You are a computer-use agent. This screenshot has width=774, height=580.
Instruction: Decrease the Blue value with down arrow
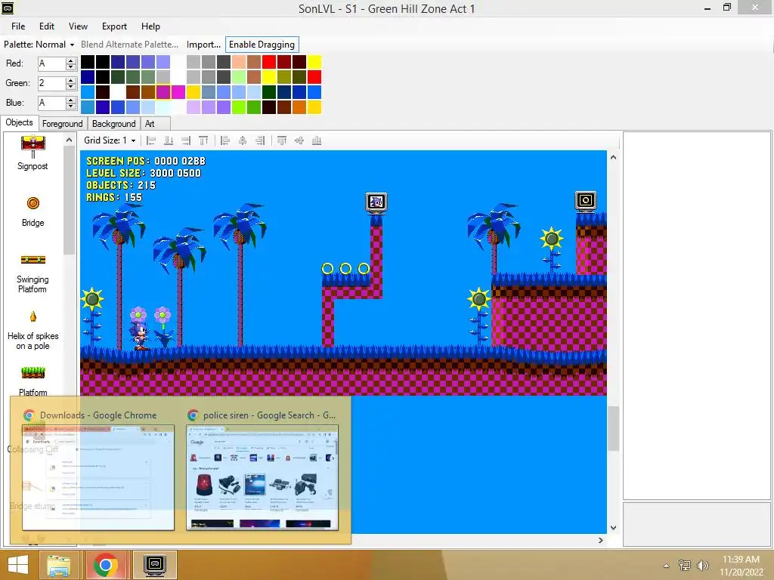coord(71,106)
